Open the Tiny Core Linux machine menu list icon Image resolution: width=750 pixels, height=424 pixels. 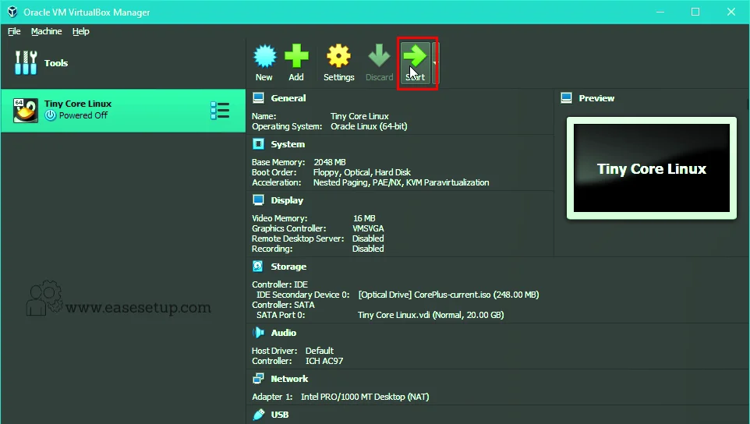click(x=220, y=111)
